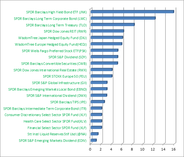Select the blue bar for TLO
The width and height of the screenshot is (184, 157).
tap(113, 25)
